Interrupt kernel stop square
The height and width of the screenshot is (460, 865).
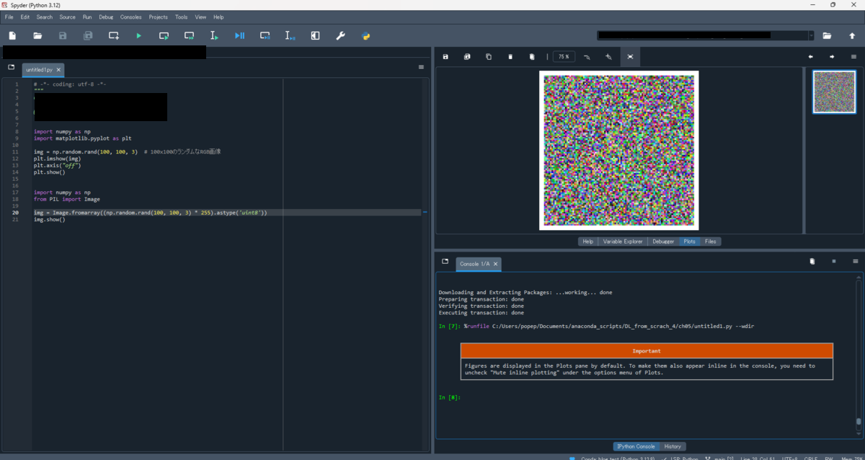pos(833,261)
